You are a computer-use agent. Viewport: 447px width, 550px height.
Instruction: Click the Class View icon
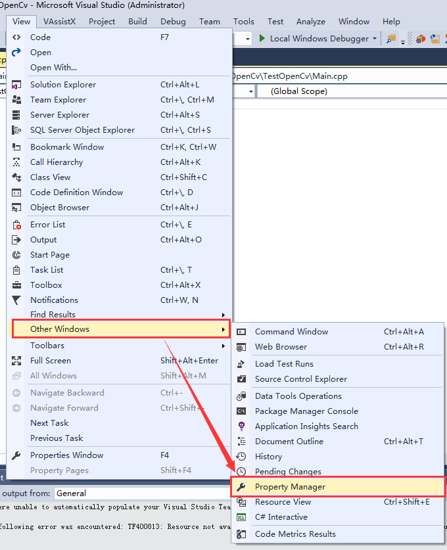click(x=16, y=177)
